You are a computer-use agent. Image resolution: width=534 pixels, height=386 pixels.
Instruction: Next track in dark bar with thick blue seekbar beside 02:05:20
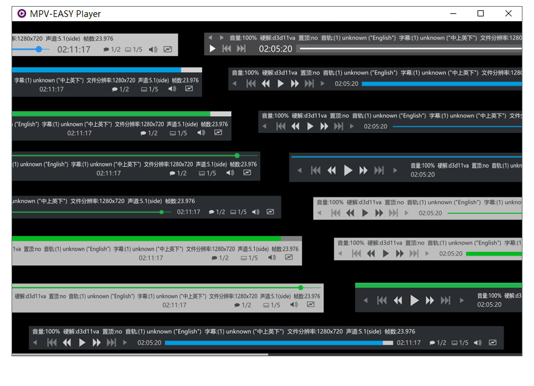click(309, 84)
